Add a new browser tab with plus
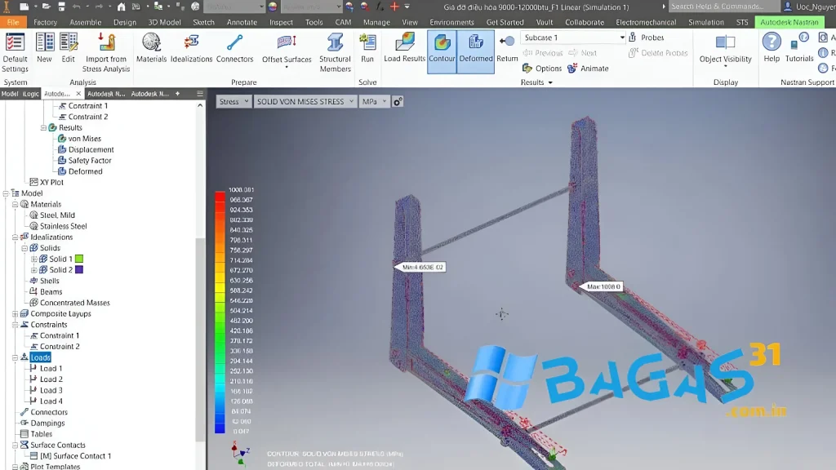 177,94
